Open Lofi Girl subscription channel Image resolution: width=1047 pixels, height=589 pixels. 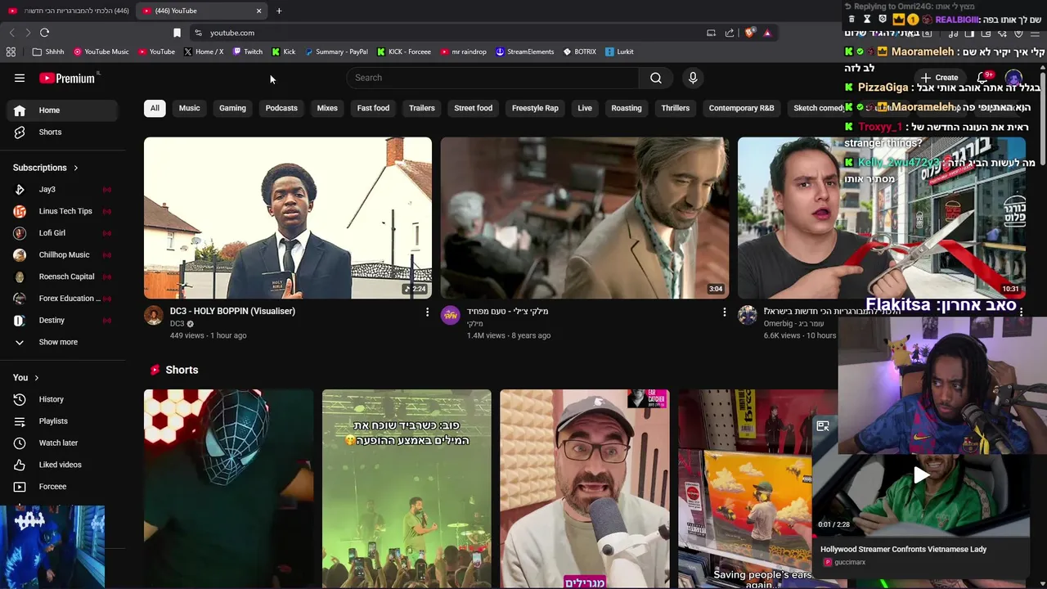point(63,233)
